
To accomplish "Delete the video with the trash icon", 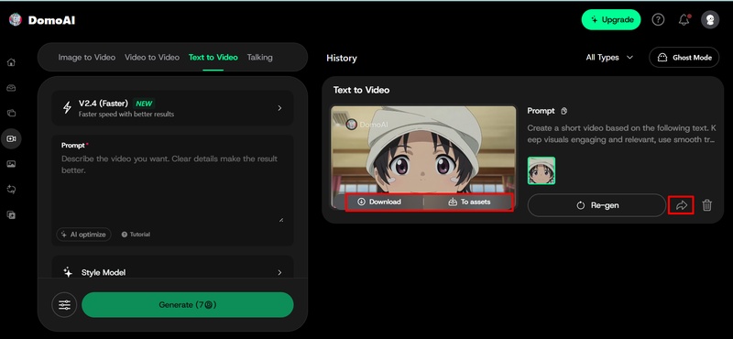I will (706, 205).
